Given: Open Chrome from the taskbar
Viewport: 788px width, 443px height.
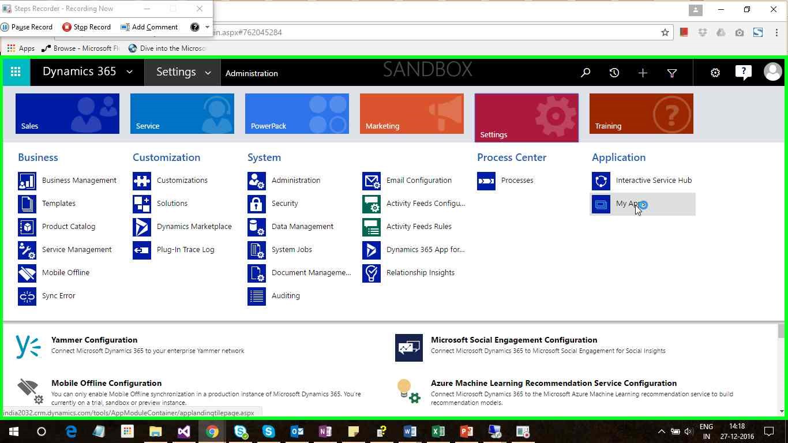Looking at the screenshot, I should tap(212, 431).
